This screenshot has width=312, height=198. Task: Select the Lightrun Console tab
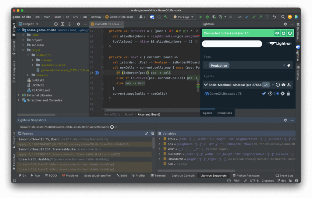(x=183, y=175)
